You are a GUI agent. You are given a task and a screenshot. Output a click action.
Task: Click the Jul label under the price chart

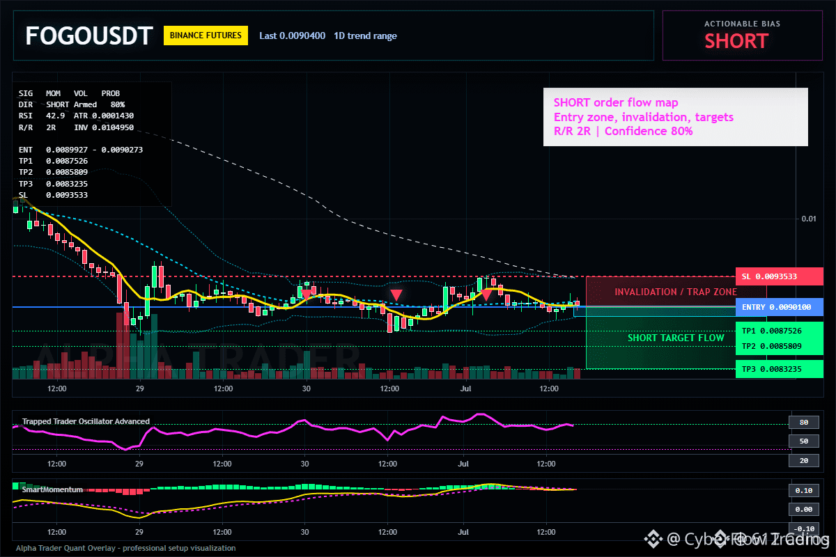(465, 388)
